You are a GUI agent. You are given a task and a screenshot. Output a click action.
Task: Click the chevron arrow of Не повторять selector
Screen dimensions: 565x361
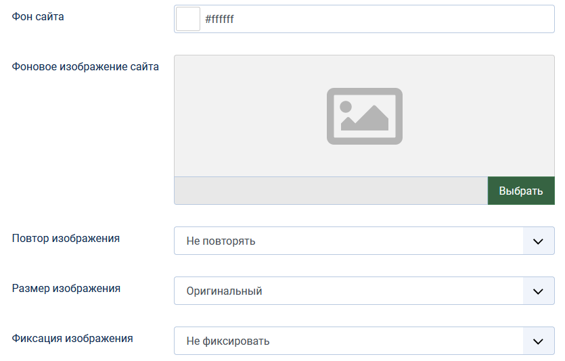point(539,241)
